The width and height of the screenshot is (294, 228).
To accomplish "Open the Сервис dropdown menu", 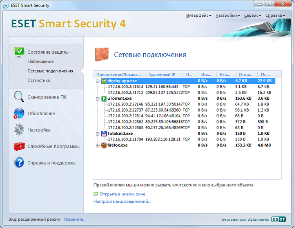I will point(252,15).
